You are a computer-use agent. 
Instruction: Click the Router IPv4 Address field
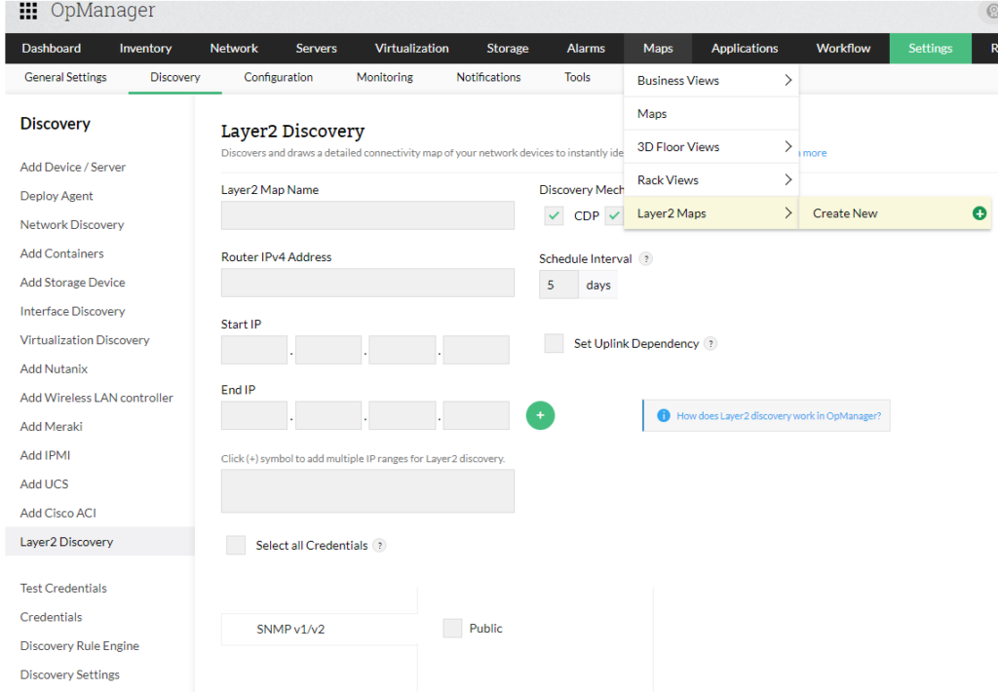[367, 283]
